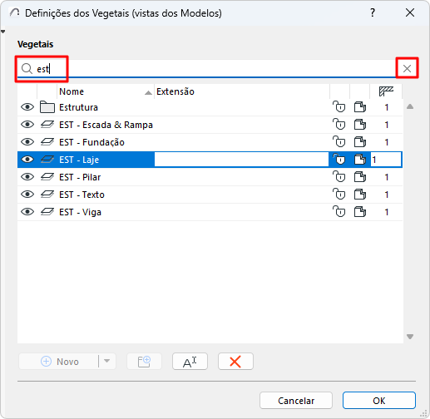
Task: Toggle lock for EST - Fundação
Action: (339, 142)
